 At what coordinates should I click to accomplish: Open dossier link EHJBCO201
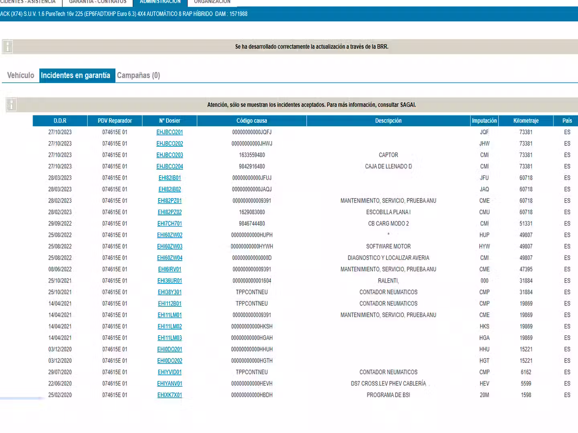coord(170,132)
